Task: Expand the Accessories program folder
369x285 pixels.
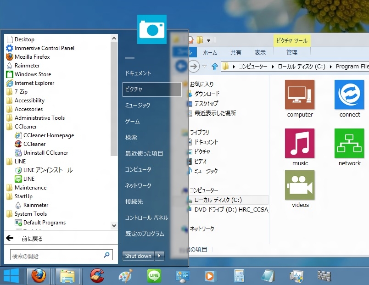Action: [28, 109]
